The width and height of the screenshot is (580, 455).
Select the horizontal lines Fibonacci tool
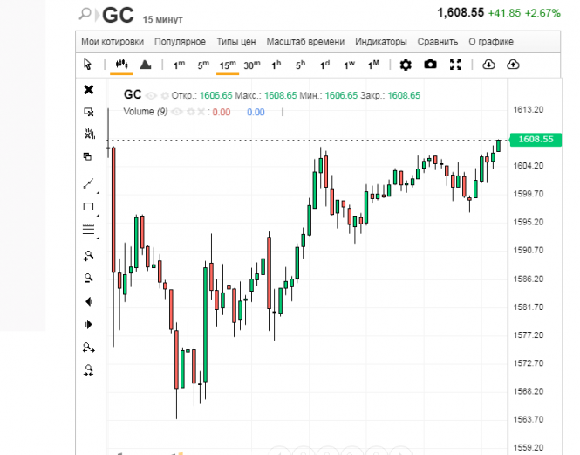88,229
